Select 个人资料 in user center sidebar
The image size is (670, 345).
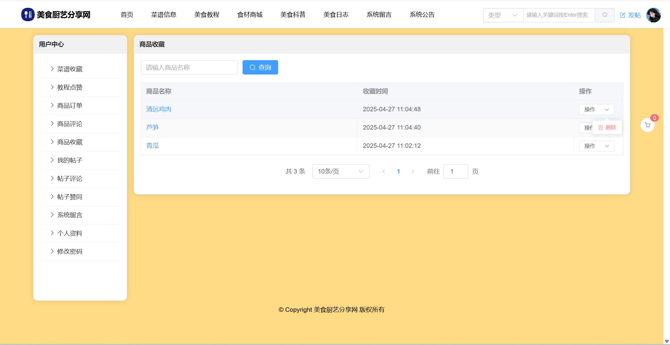[70, 233]
